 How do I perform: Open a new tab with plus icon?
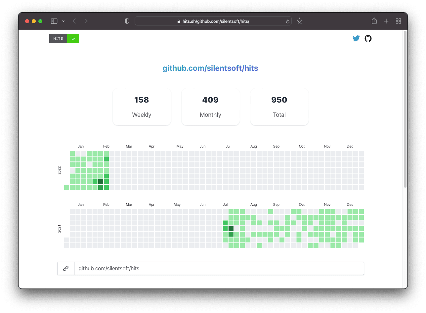pyautogui.click(x=386, y=21)
